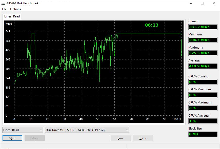Click the Maximum speed value 525.5 MB/s
This screenshot has height=149, width=220.
click(x=203, y=53)
